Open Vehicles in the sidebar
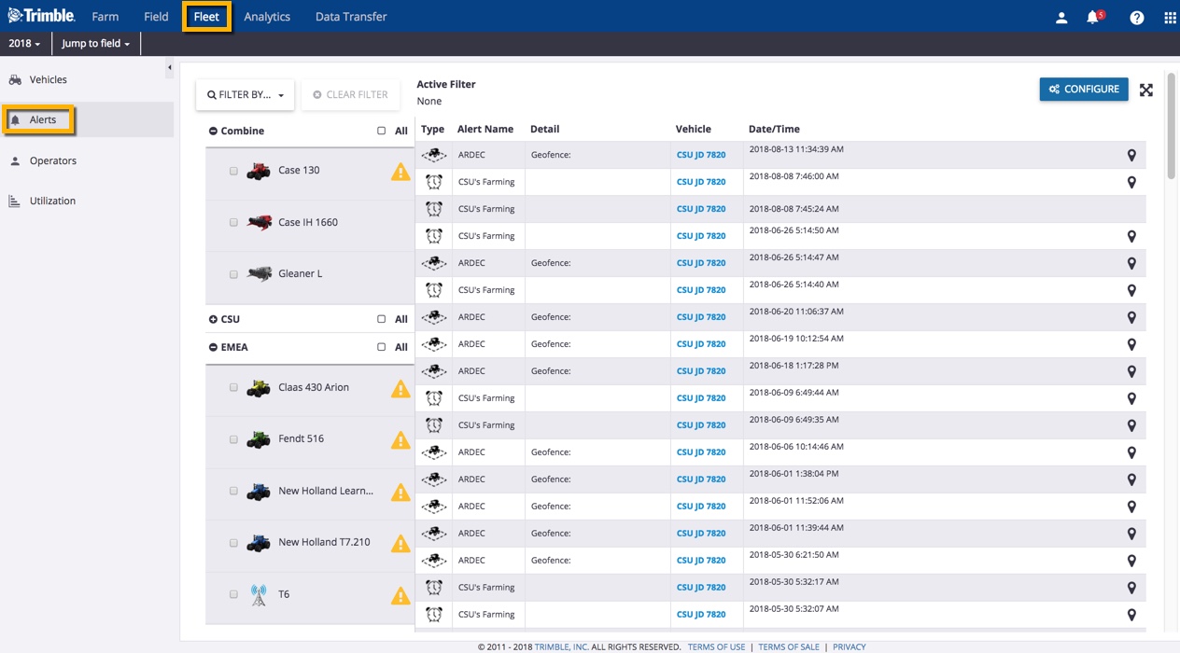Screen dimensions: 1180x653 pyautogui.click(x=87, y=80)
